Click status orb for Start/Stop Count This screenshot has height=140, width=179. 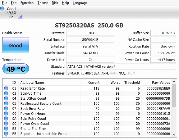tap(6, 98)
